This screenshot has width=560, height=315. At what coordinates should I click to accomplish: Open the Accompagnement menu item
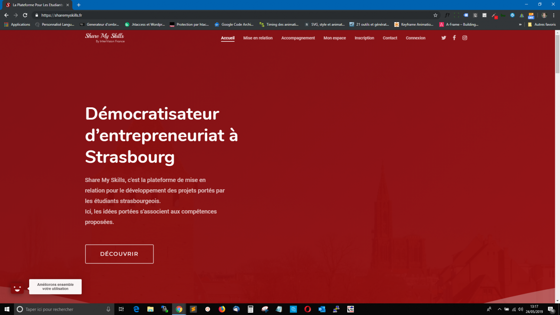pos(298,38)
